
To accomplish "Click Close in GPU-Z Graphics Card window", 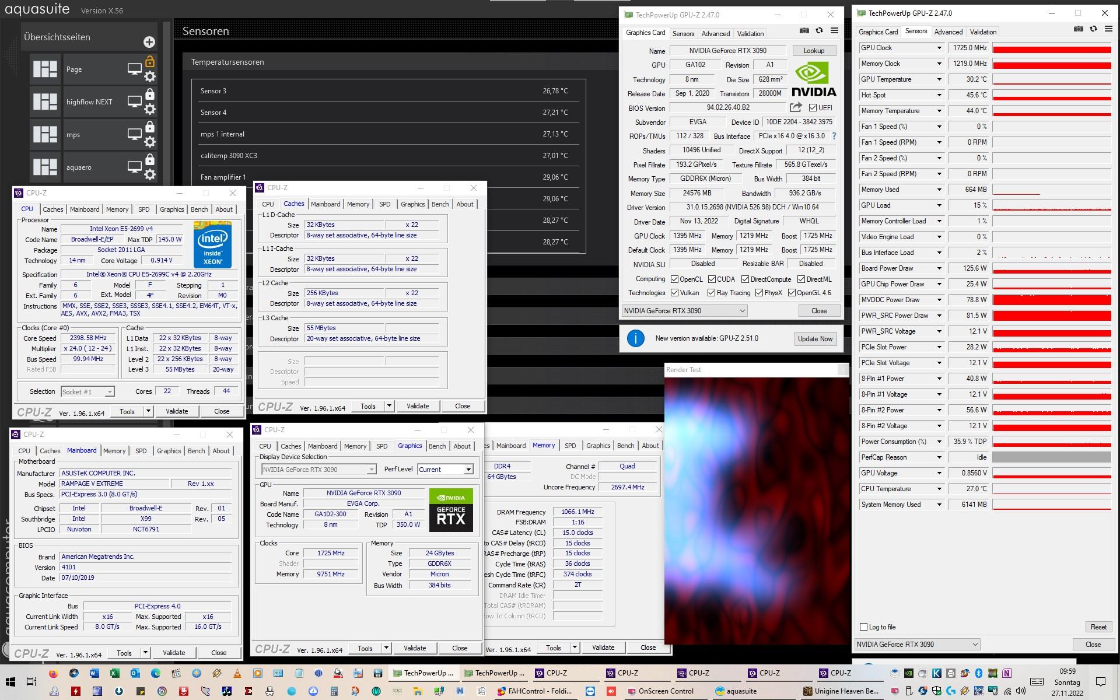I will coord(819,311).
